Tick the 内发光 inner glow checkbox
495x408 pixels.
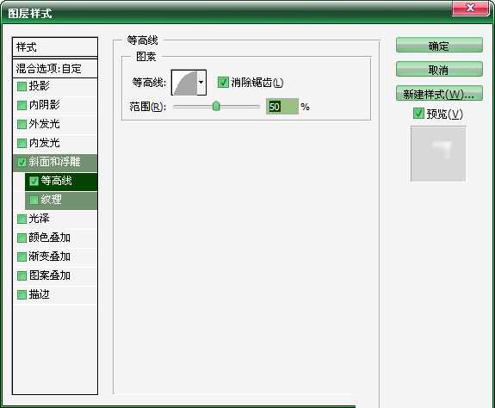[x=22, y=143]
